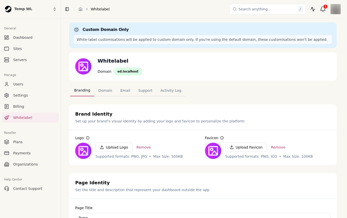
Task: Click the Temp WL logo icon
Action: 8,9
